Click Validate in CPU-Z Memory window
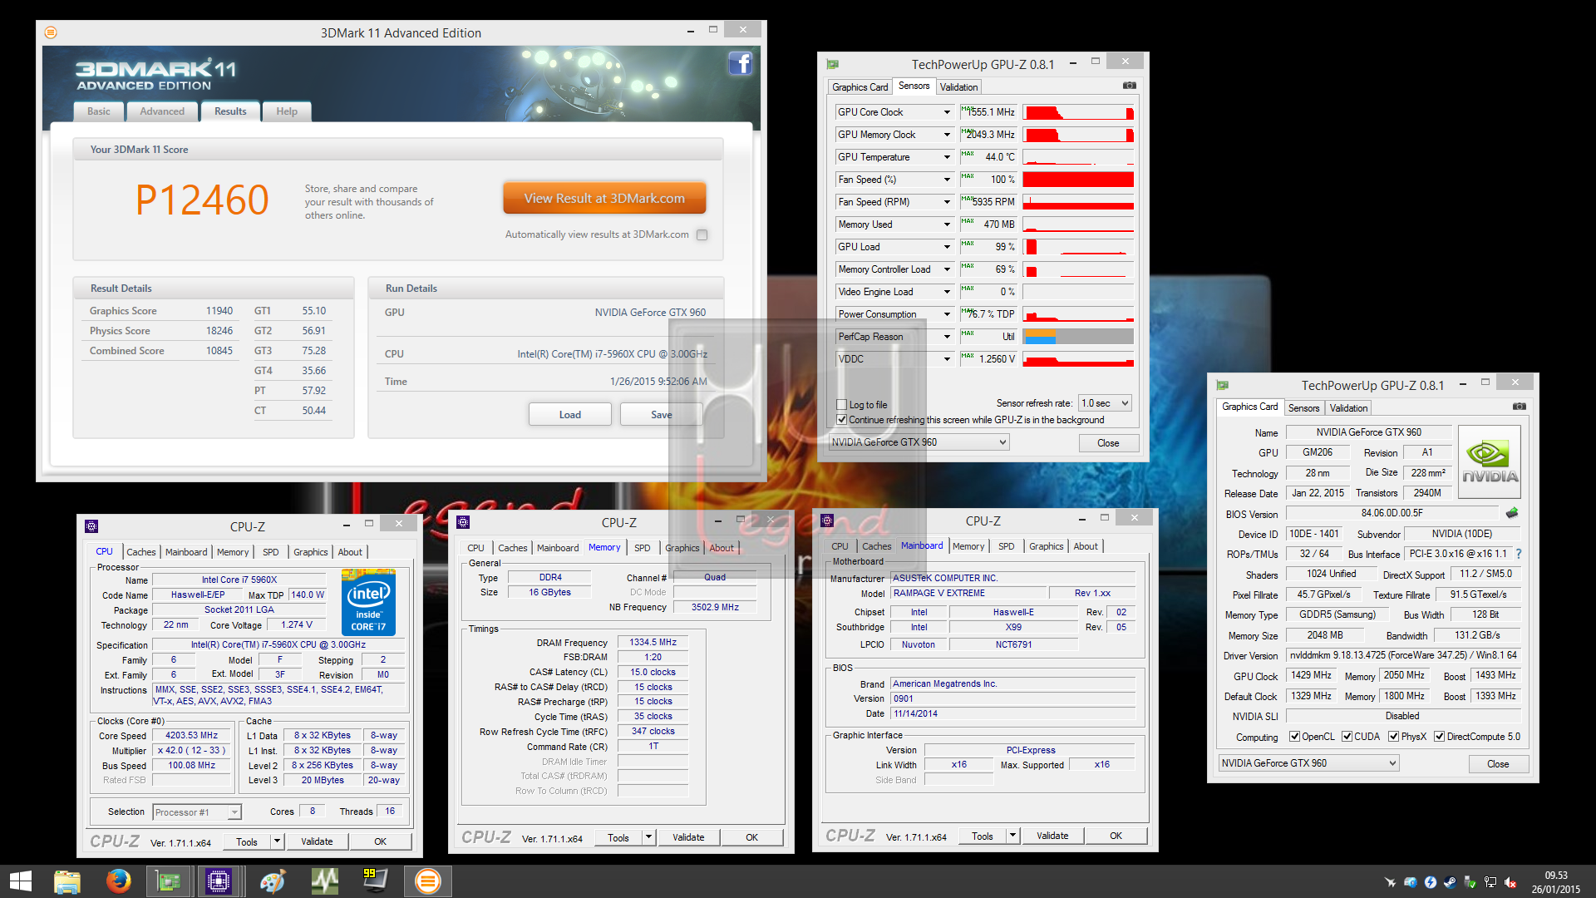This screenshot has width=1596, height=898. [688, 837]
